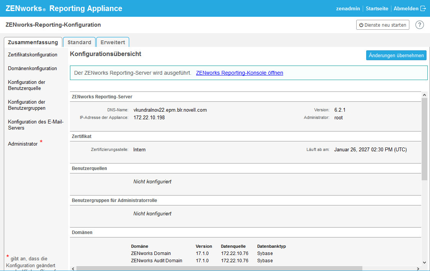The image size is (430, 271).
Task: Open Konfiguration der Benutzerquelle
Action: pyautogui.click(x=27, y=85)
